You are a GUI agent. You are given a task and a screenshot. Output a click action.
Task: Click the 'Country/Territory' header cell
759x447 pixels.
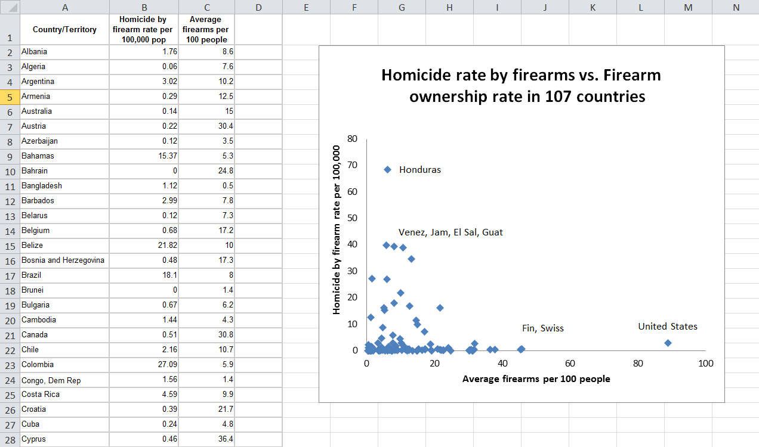coord(64,30)
